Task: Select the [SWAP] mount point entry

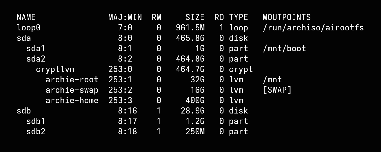Action: pos(277,90)
